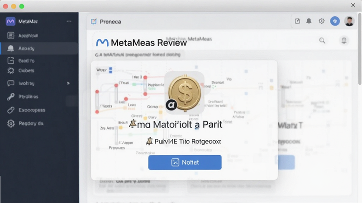Click the blue round badge icon
This screenshot has height=203, width=362.
pos(335,21)
